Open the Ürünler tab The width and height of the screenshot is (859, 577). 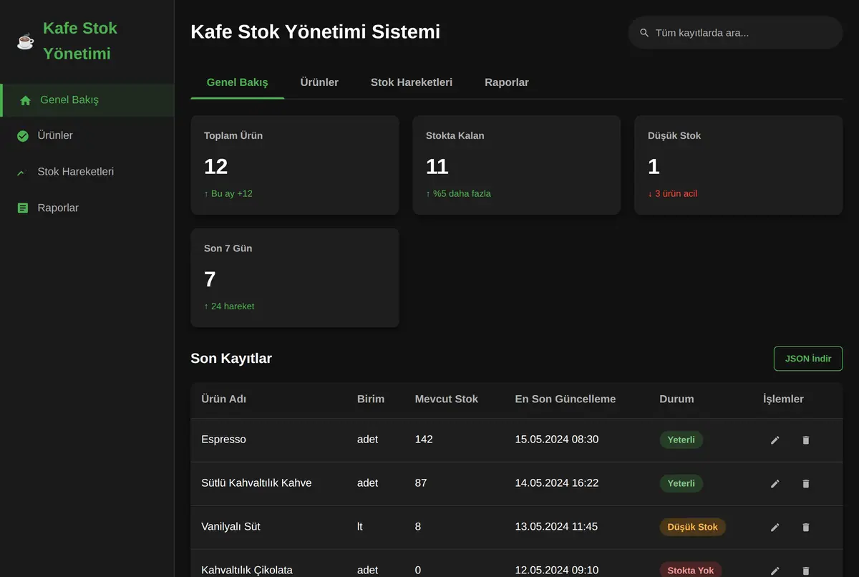319,82
